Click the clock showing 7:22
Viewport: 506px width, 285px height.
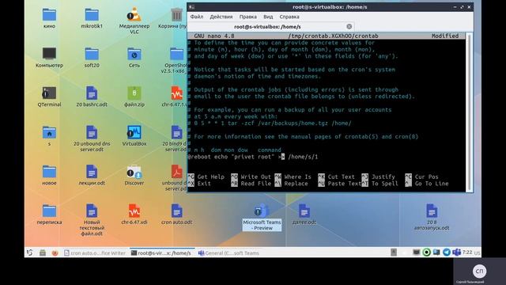point(467,253)
